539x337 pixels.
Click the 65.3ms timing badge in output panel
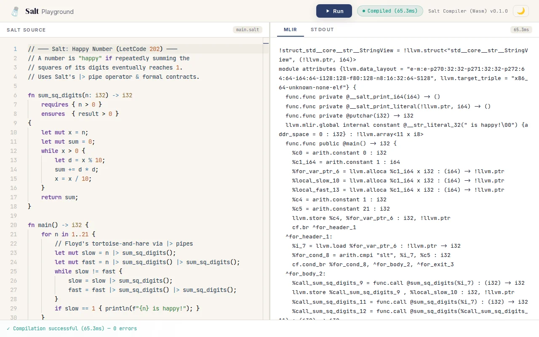click(521, 29)
